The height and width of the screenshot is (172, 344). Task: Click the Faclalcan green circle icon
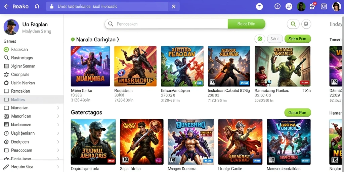6,50
